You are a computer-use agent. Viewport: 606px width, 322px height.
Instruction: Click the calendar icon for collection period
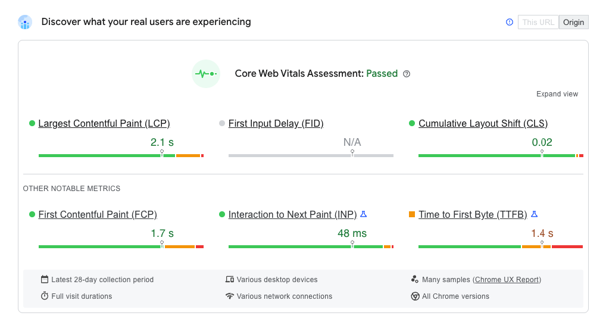[x=45, y=279]
